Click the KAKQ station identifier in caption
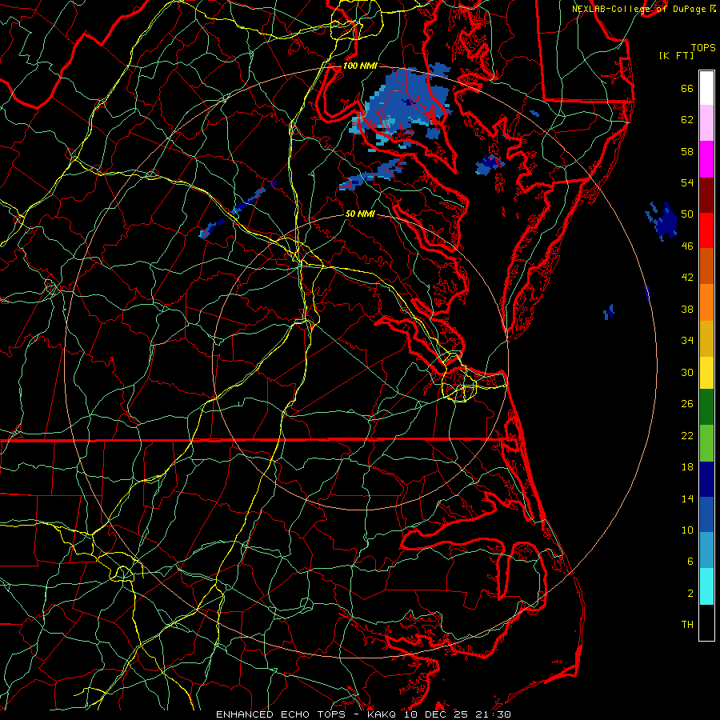 click(383, 714)
